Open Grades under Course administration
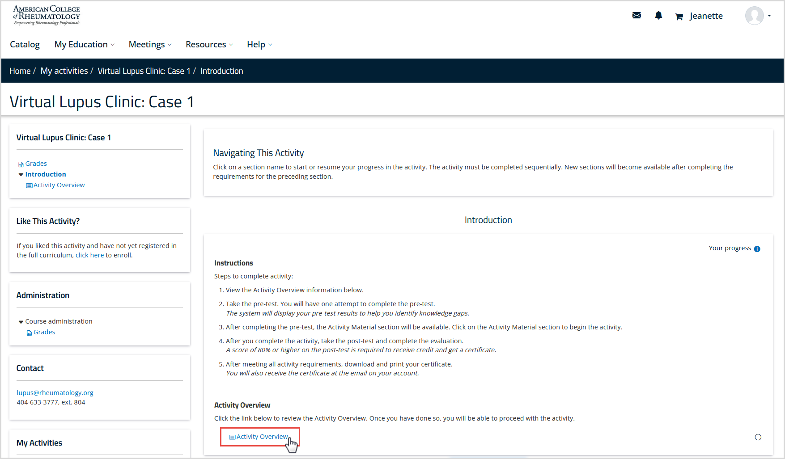Viewport: 785px width, 459px height. [44, 332]
